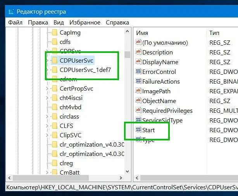Screen dimensions: 238x196
Task: Open the Справка menu
Action: pos(117,23)
